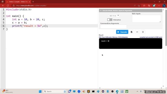This screenshot has width=167, height=94.
Task: Click the right arrow of panel horizontal scrollbar
Action: click(x=162, y=88)
